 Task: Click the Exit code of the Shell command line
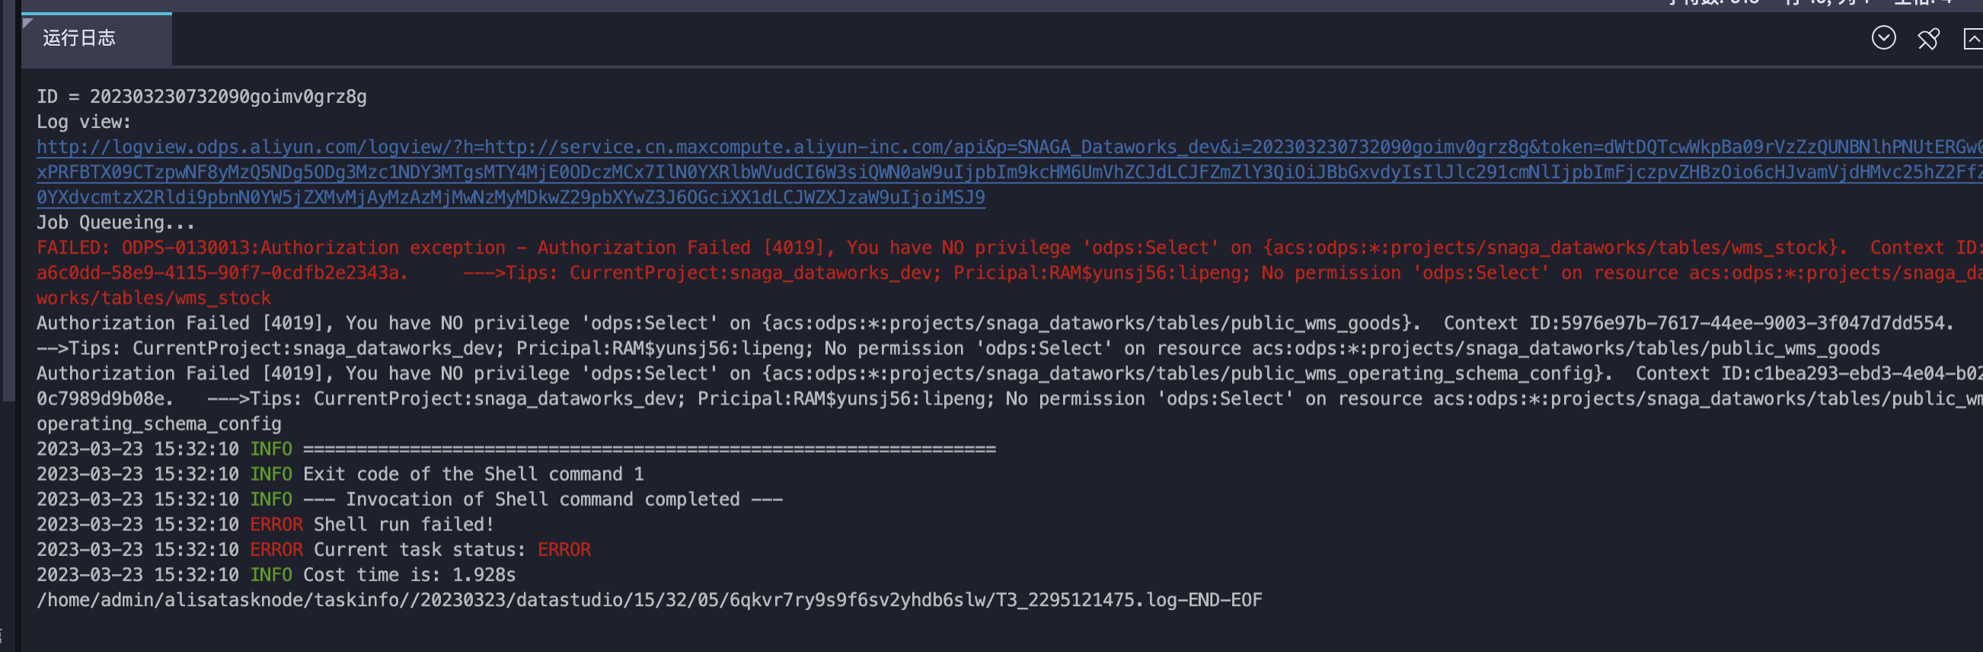[x=340, y=475]
